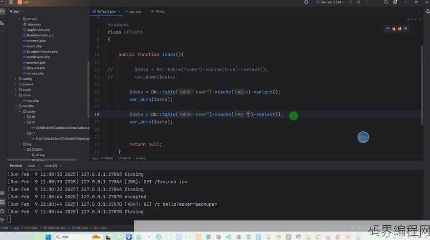Open the tp8 project dropdown

(25, 2)
